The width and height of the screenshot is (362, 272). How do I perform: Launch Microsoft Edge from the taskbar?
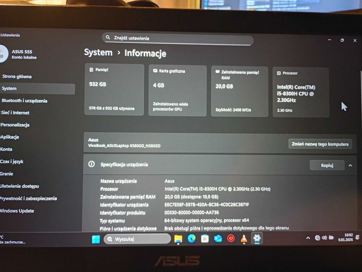191,239
